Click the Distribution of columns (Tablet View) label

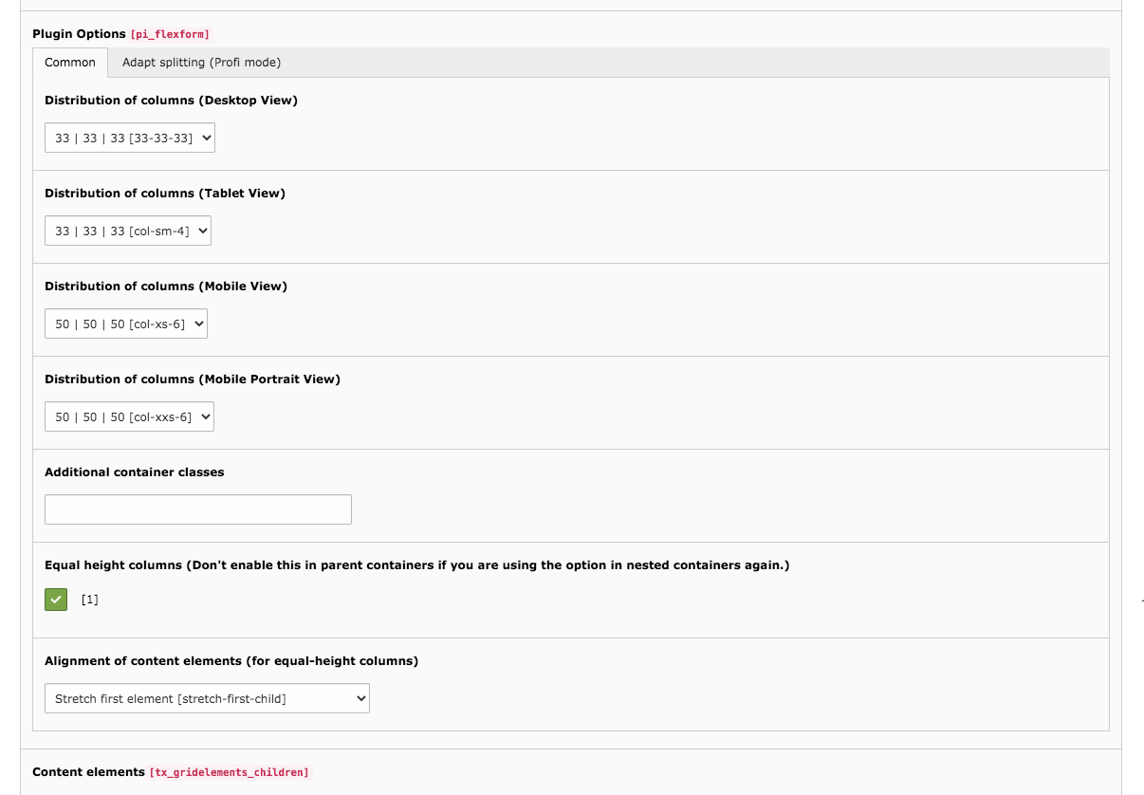tap(164, 193)
